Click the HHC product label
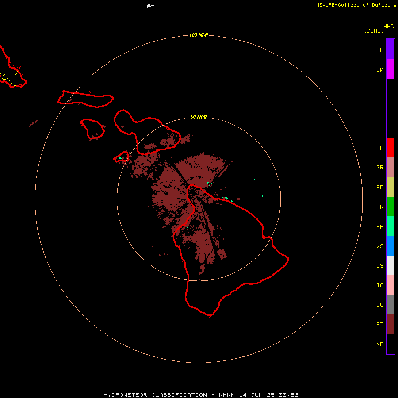 point(389,27)
